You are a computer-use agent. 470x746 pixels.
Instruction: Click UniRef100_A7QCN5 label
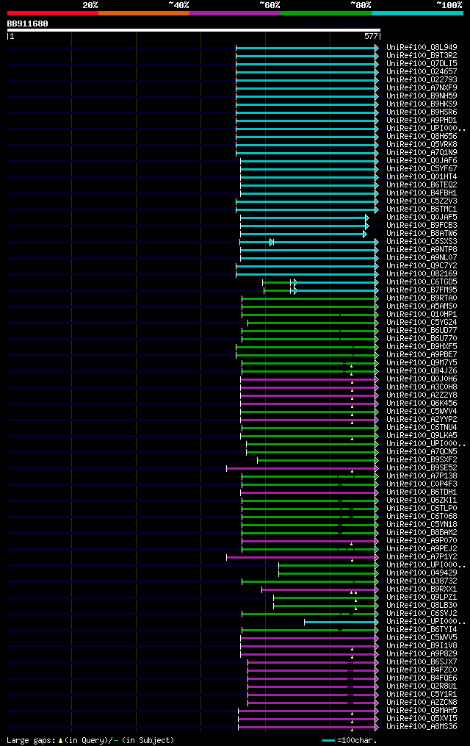coord(422,452)
